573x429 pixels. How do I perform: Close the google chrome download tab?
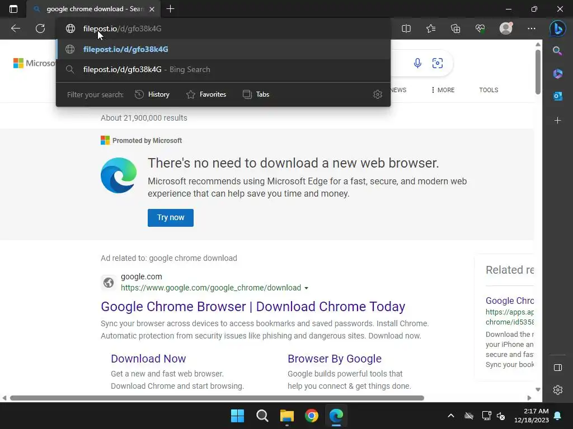point(152,9)
